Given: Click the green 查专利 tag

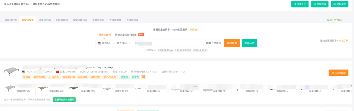Looking at the screenshot, I should pyautogui.click(x=136, y=77).
